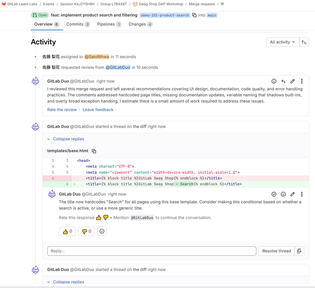315x288 pixels.
Task: Click Resolve thread button
Action: [x=277, y=251]
